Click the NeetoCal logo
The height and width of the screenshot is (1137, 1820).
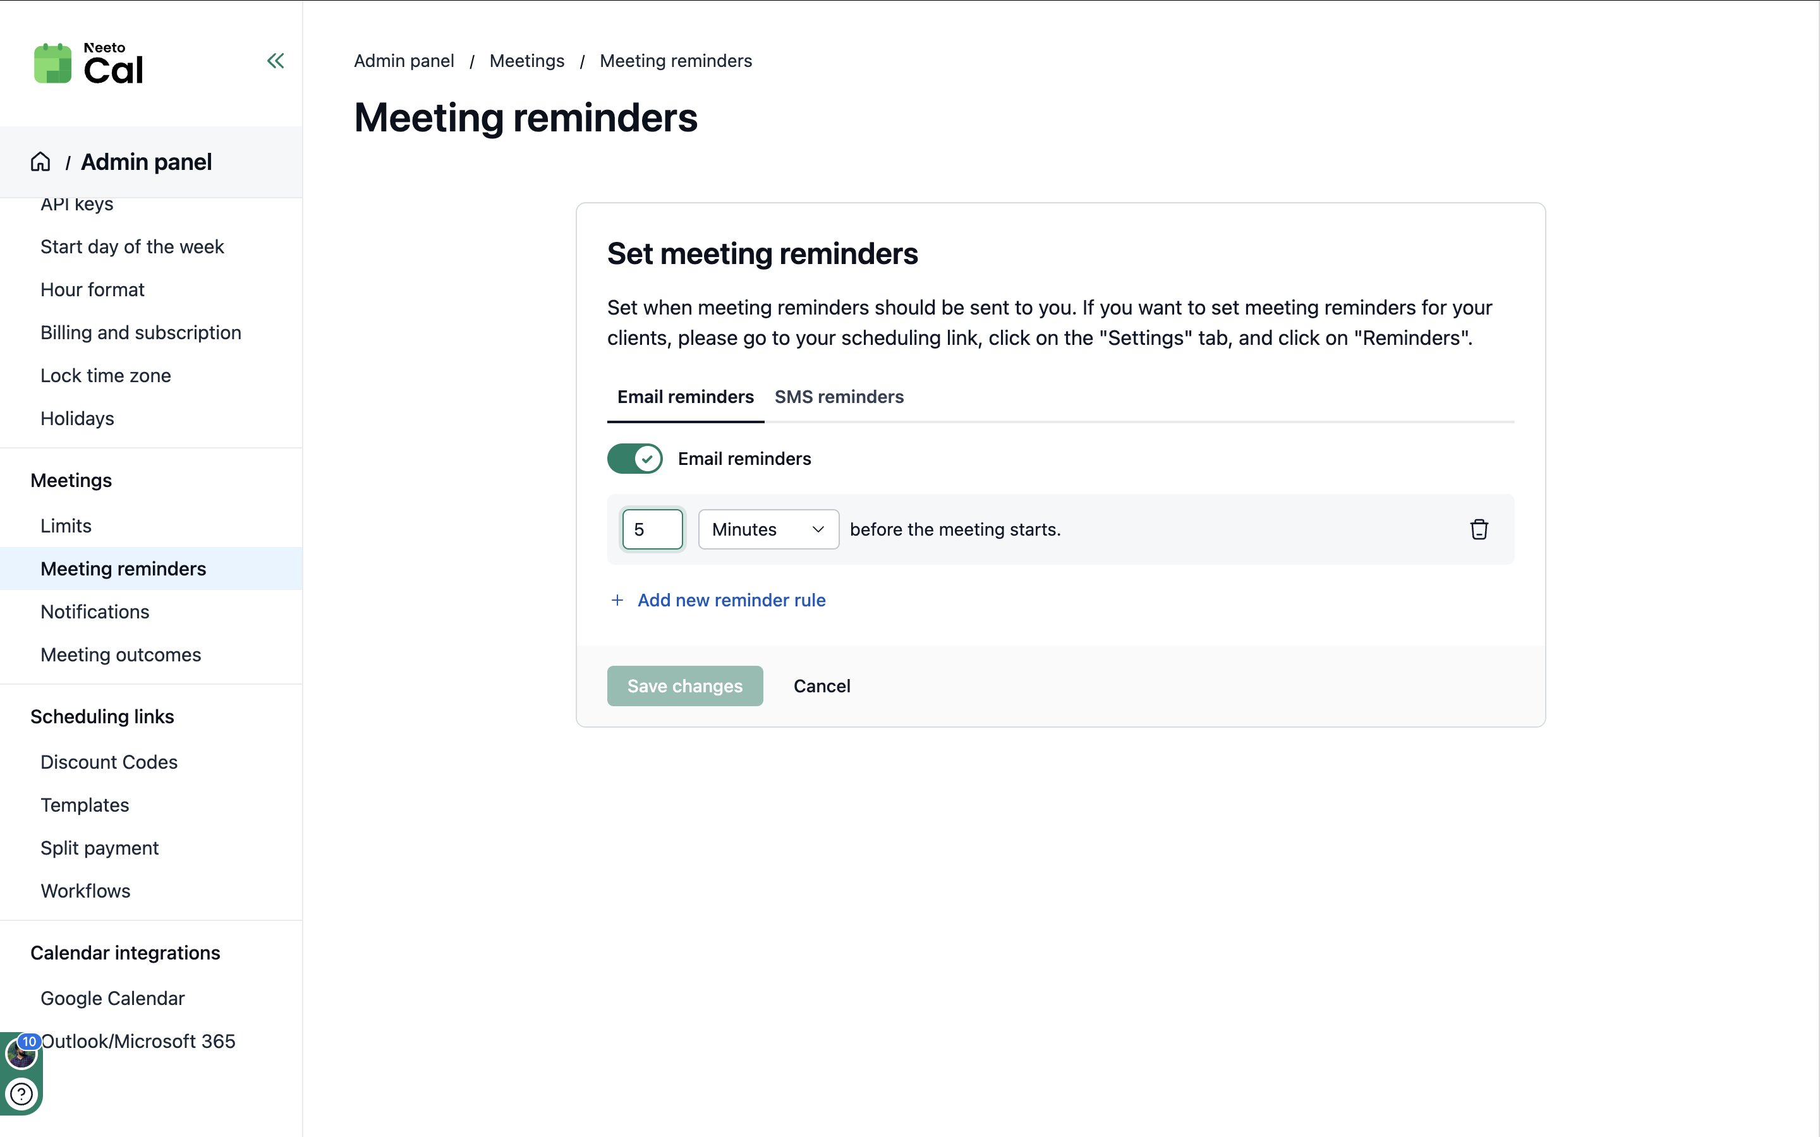pos(88,64)
